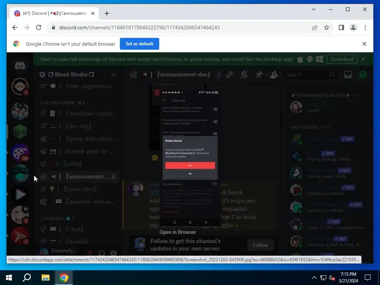Image resolution: width=380 pixels, height=285 pixels.
Task: Share this page icon in address bar
Action: tap(315, 27)
